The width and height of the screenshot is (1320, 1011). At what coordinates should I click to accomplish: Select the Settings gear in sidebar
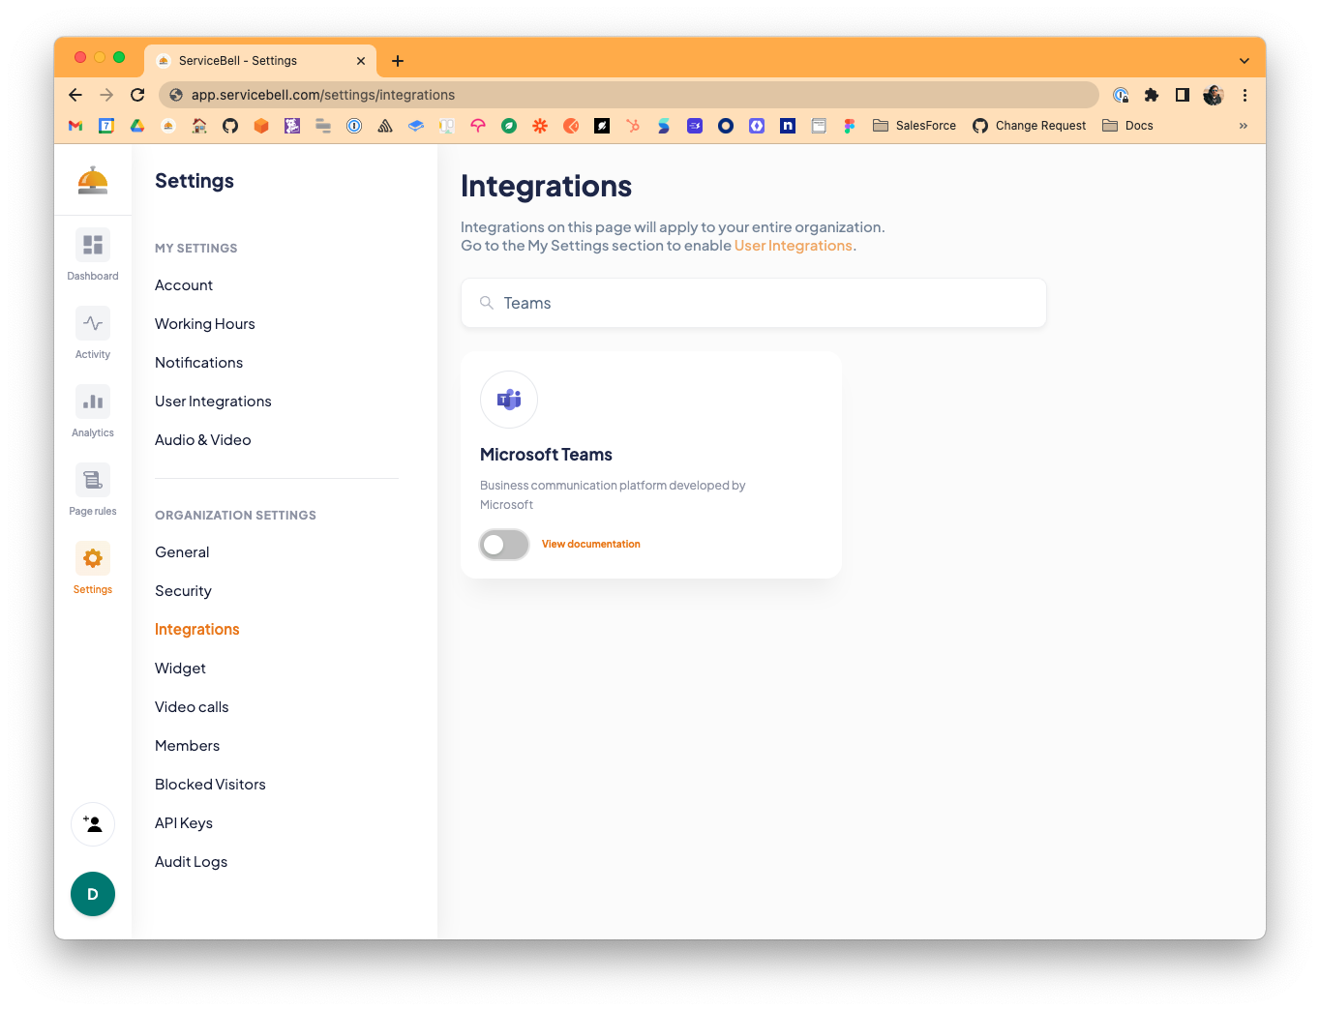click(93, 558)
